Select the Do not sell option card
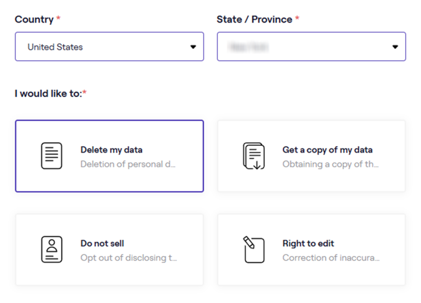Screen dimensions: 421x303 109,250
